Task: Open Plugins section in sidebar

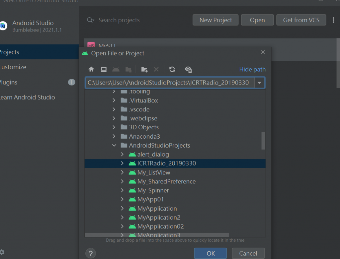Action: coord(39,82)
